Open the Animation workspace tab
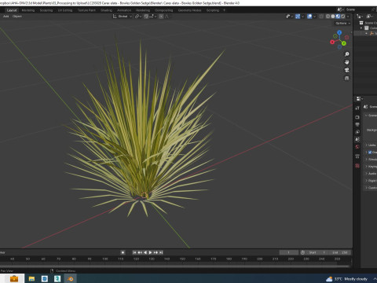Viewport: 377px width, 283px height. [x=124, y=10]
